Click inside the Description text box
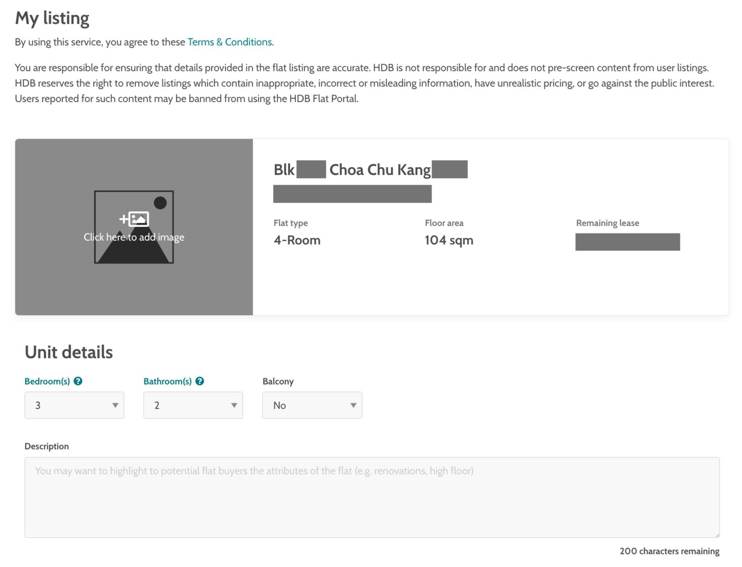 371,496
